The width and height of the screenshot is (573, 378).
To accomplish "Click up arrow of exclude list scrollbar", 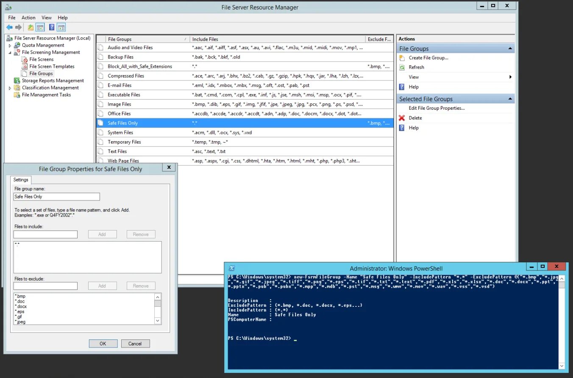I will click(x=158, y=297).
